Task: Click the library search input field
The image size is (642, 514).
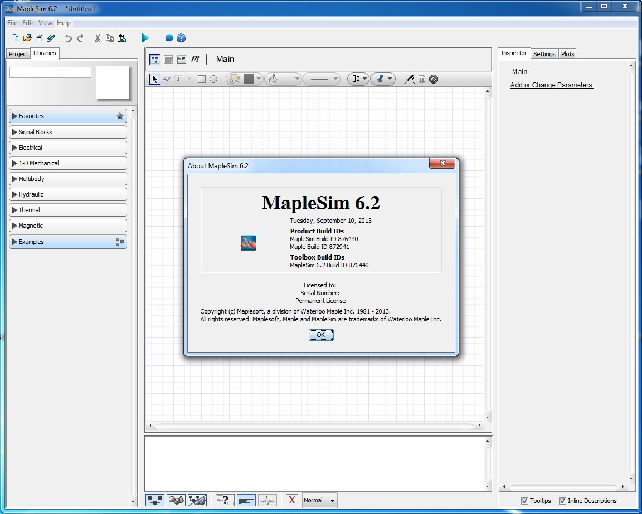Action: point(50,72)
